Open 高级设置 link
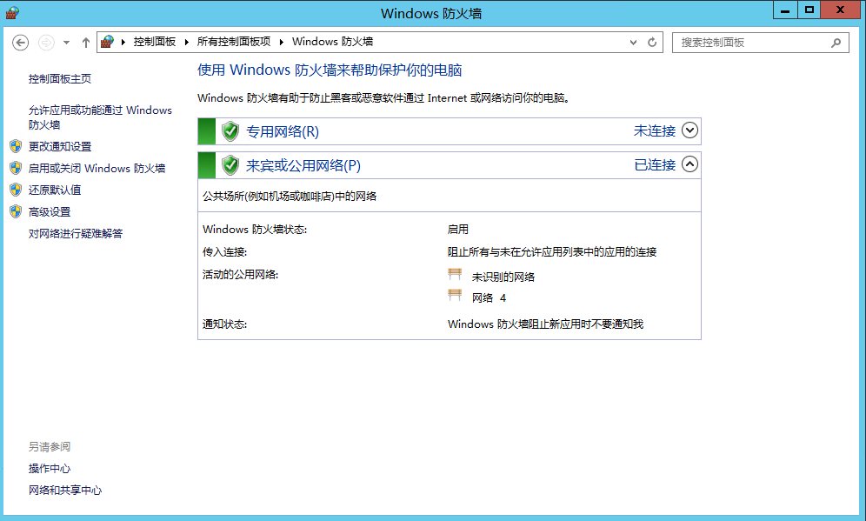The image size is (866, 521). tap(50, 212)
